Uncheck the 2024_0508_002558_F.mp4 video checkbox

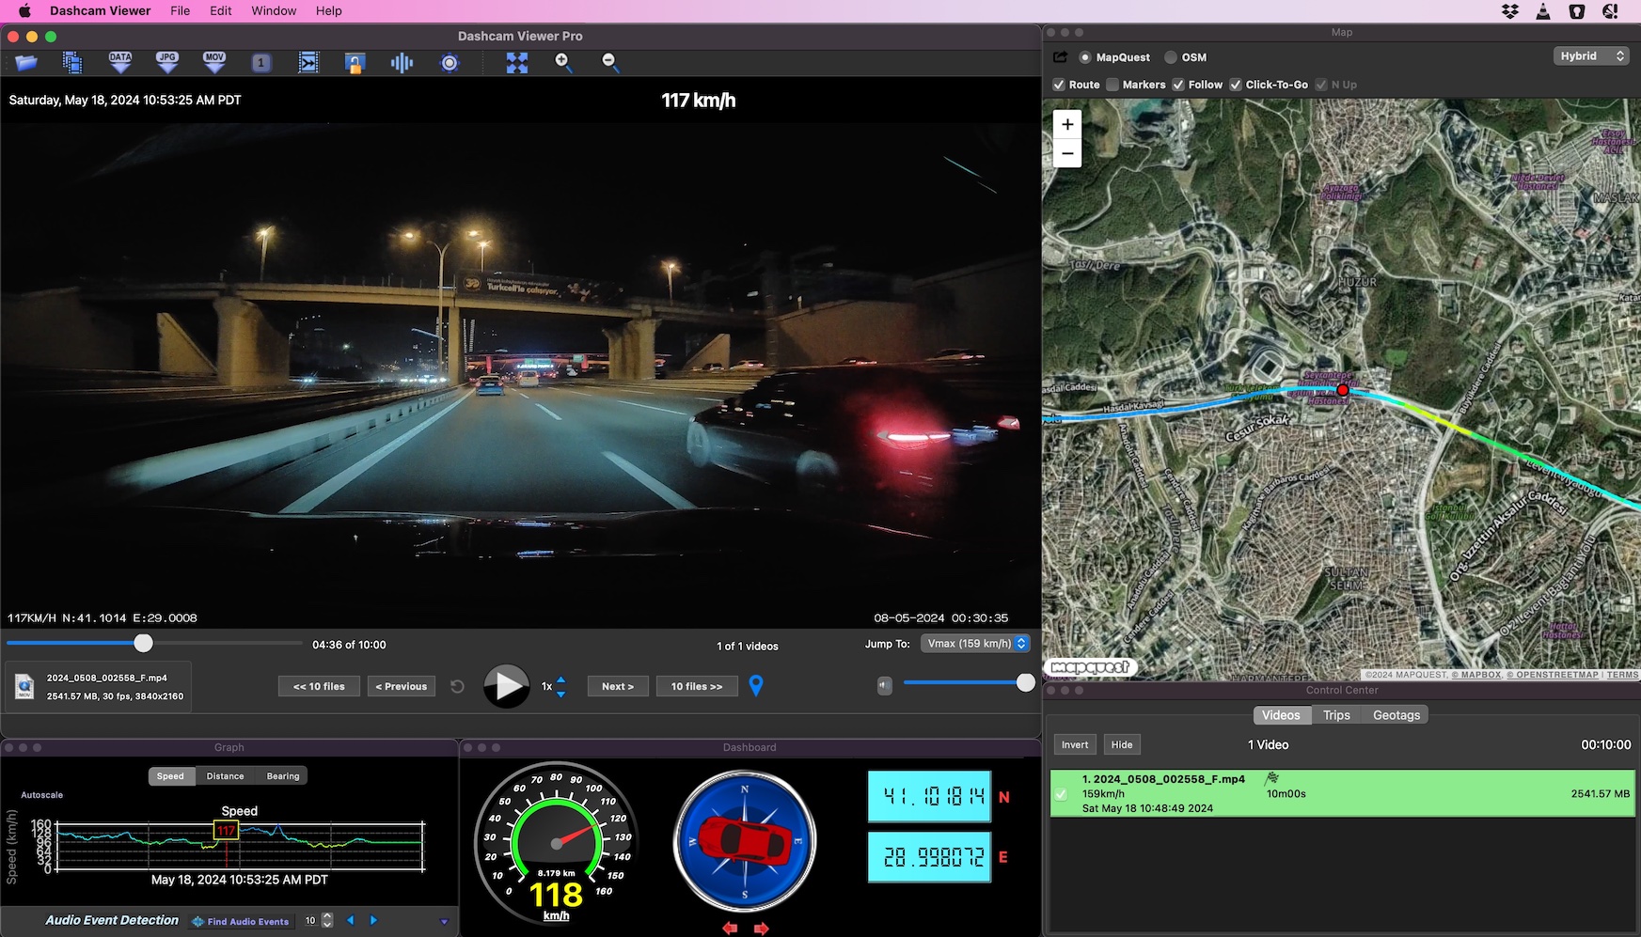1061,794
